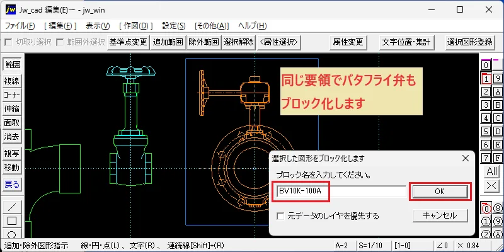Toggle layer B in the layer bar
The image size is (504, 252).
[x=498, y=105]
